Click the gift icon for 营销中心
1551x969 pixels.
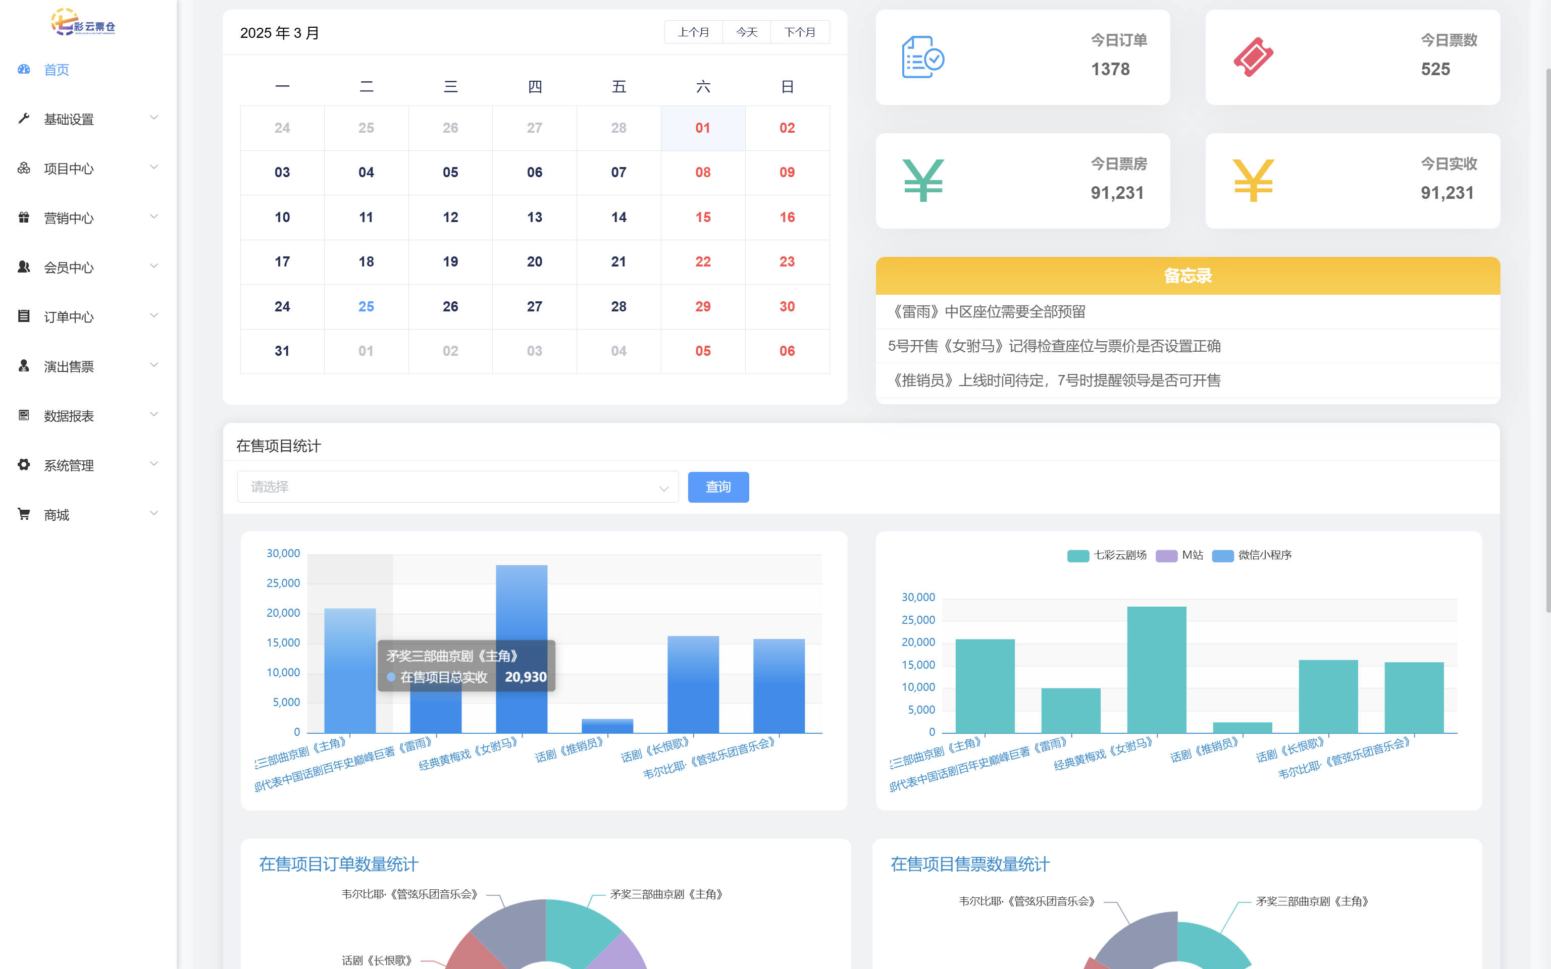click(24, 218)
